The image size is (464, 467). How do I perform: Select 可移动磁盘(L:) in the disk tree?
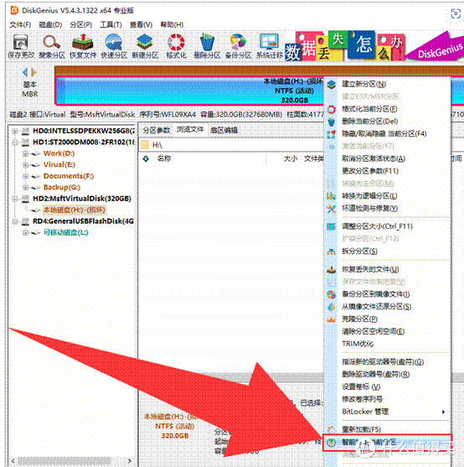[x=65, y=232]
